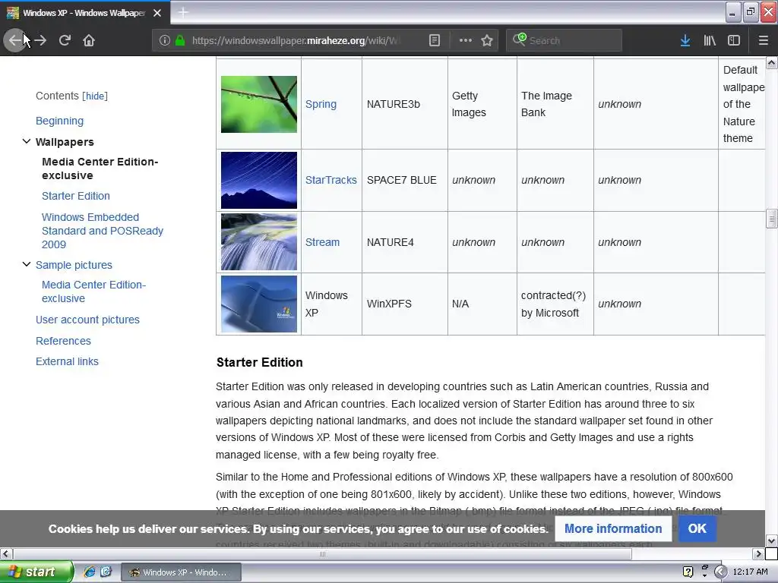
Task: Click the vertical scrollbar down arrow
Action: 772,540
